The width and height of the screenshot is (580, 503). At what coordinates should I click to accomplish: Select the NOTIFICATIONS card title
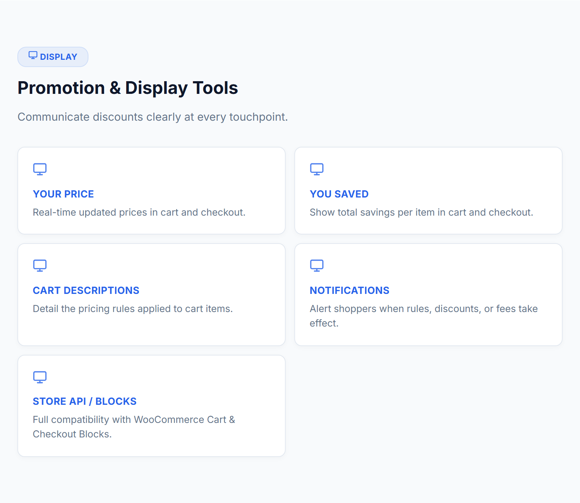pos(350,291)
